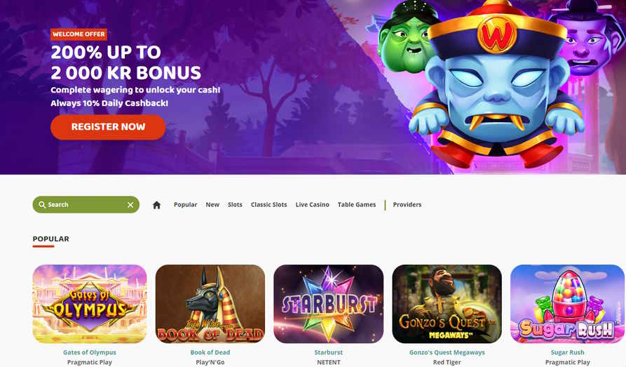Screen dimensions: 626x367
Task: Open the Providers list
Action: 407,204
